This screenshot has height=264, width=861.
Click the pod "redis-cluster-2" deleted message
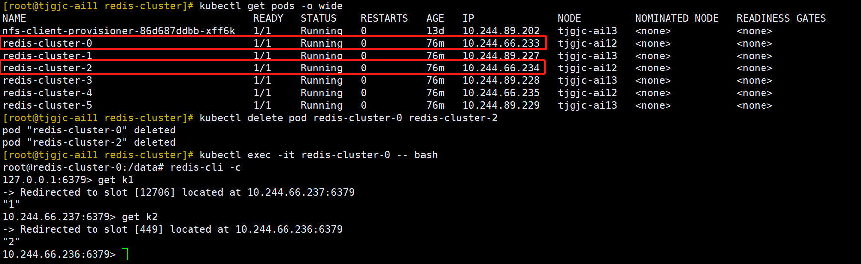coord(89,142)
